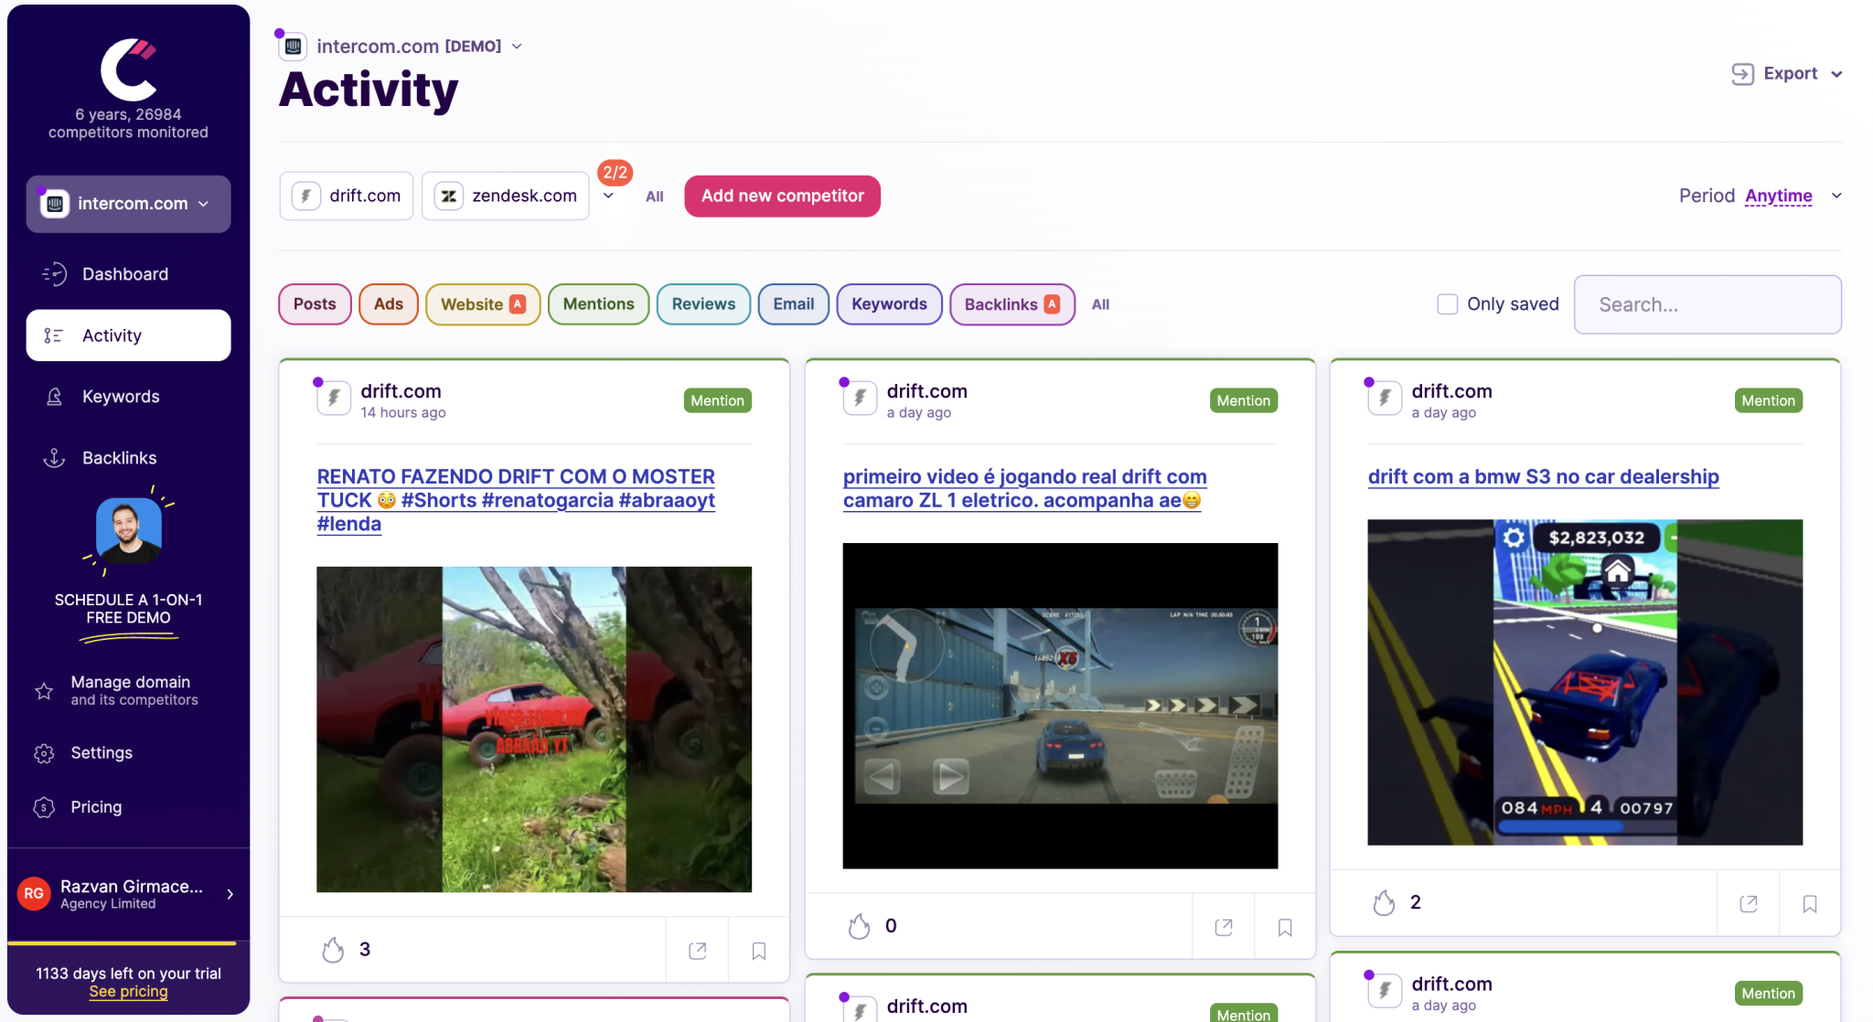This screenshot has width=1873, height=1022.
Task: Go to Dashboard in the sidebar
Action: pos(125,274)
